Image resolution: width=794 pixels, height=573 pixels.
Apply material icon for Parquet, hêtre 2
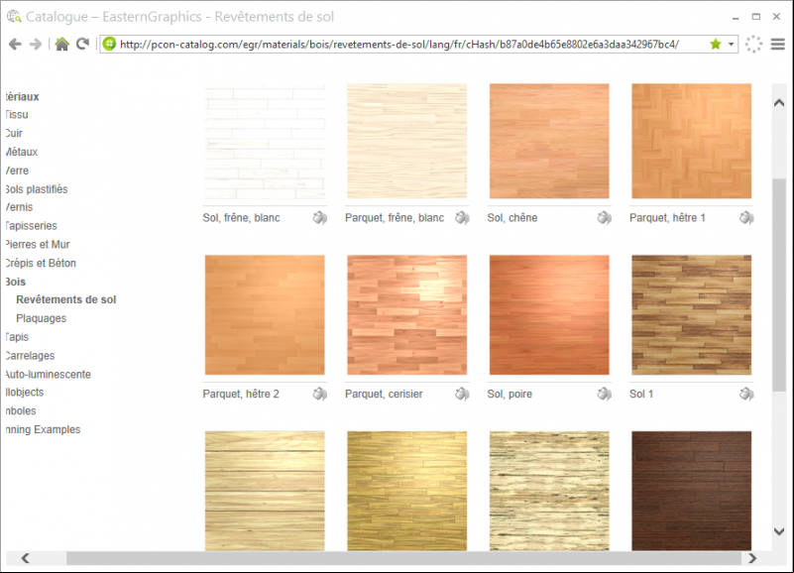coord(319,394)
